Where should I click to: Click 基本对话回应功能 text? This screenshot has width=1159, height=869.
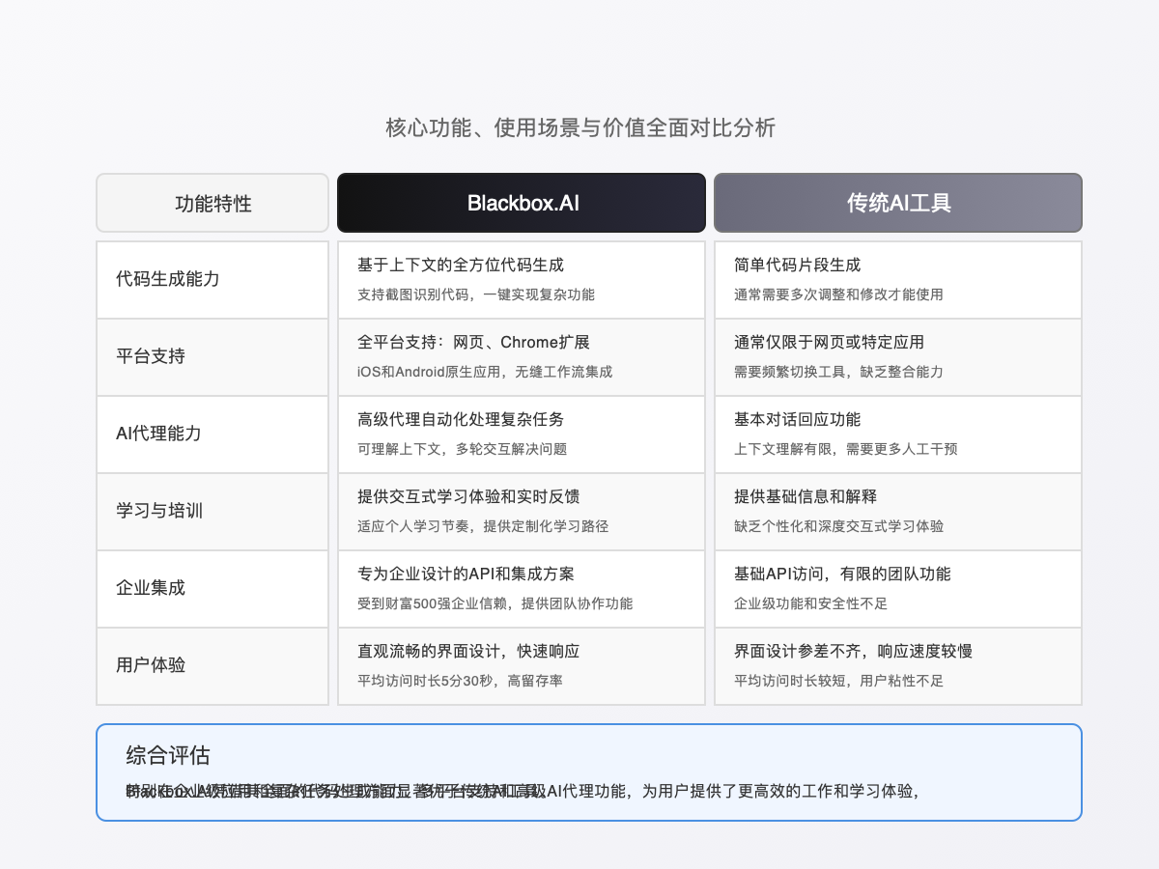click(797, 419)
